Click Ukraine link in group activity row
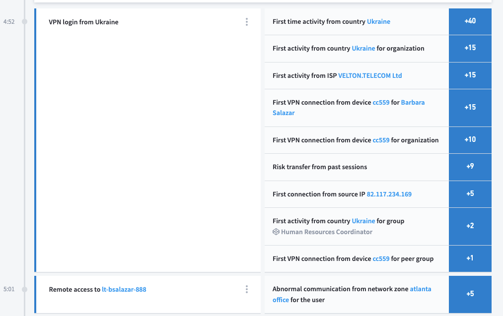The height and width of the screenshot is (316, 503). 363,221
